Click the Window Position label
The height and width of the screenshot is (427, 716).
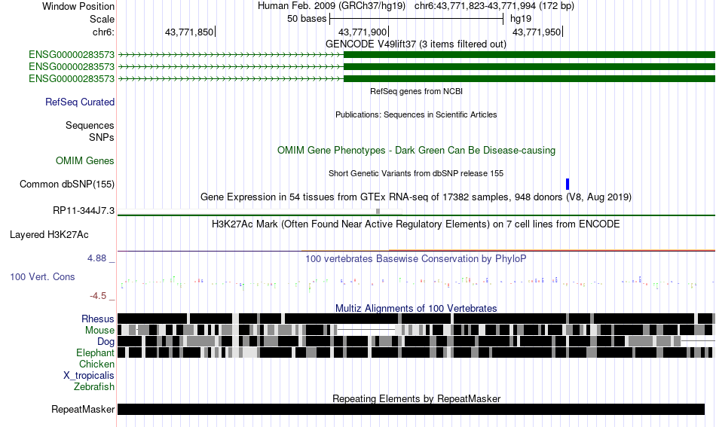pyautogui.click(x=78, y=6)
